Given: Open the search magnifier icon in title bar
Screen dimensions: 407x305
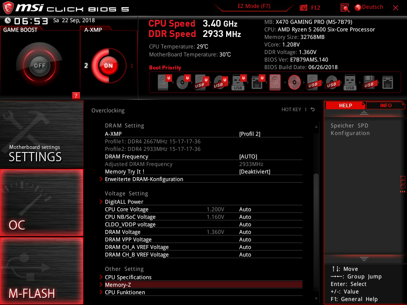Looking at the screenshot, I should [x=344, y=7].
